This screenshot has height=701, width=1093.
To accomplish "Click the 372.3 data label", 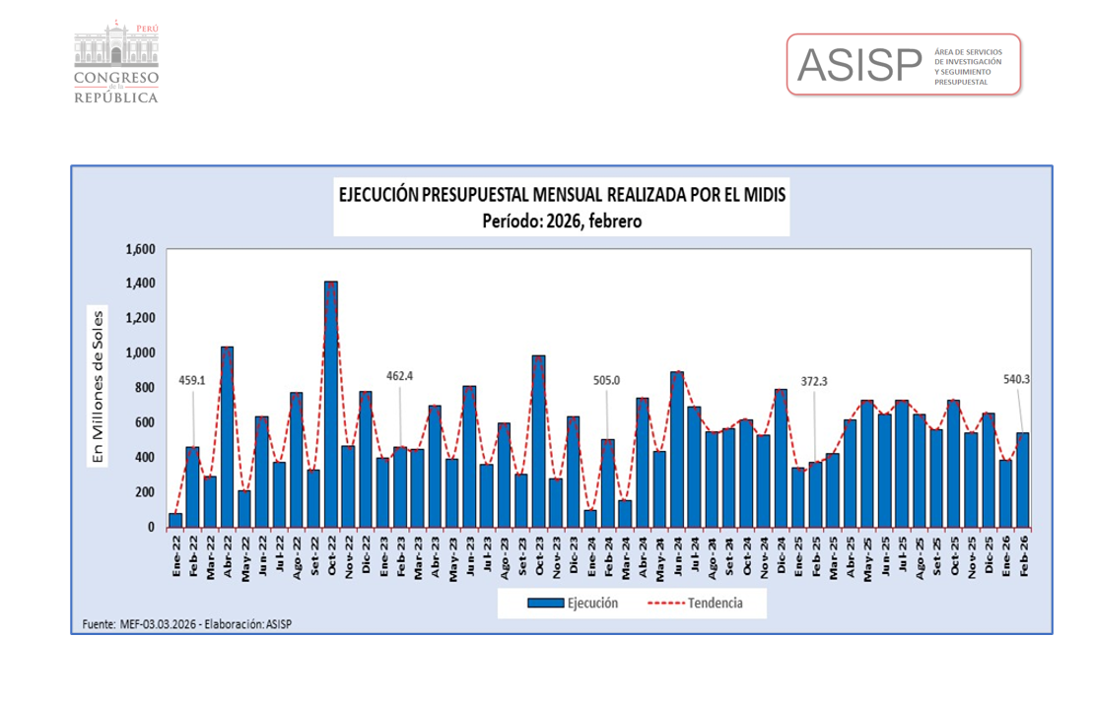I will [x=815, y=380].
